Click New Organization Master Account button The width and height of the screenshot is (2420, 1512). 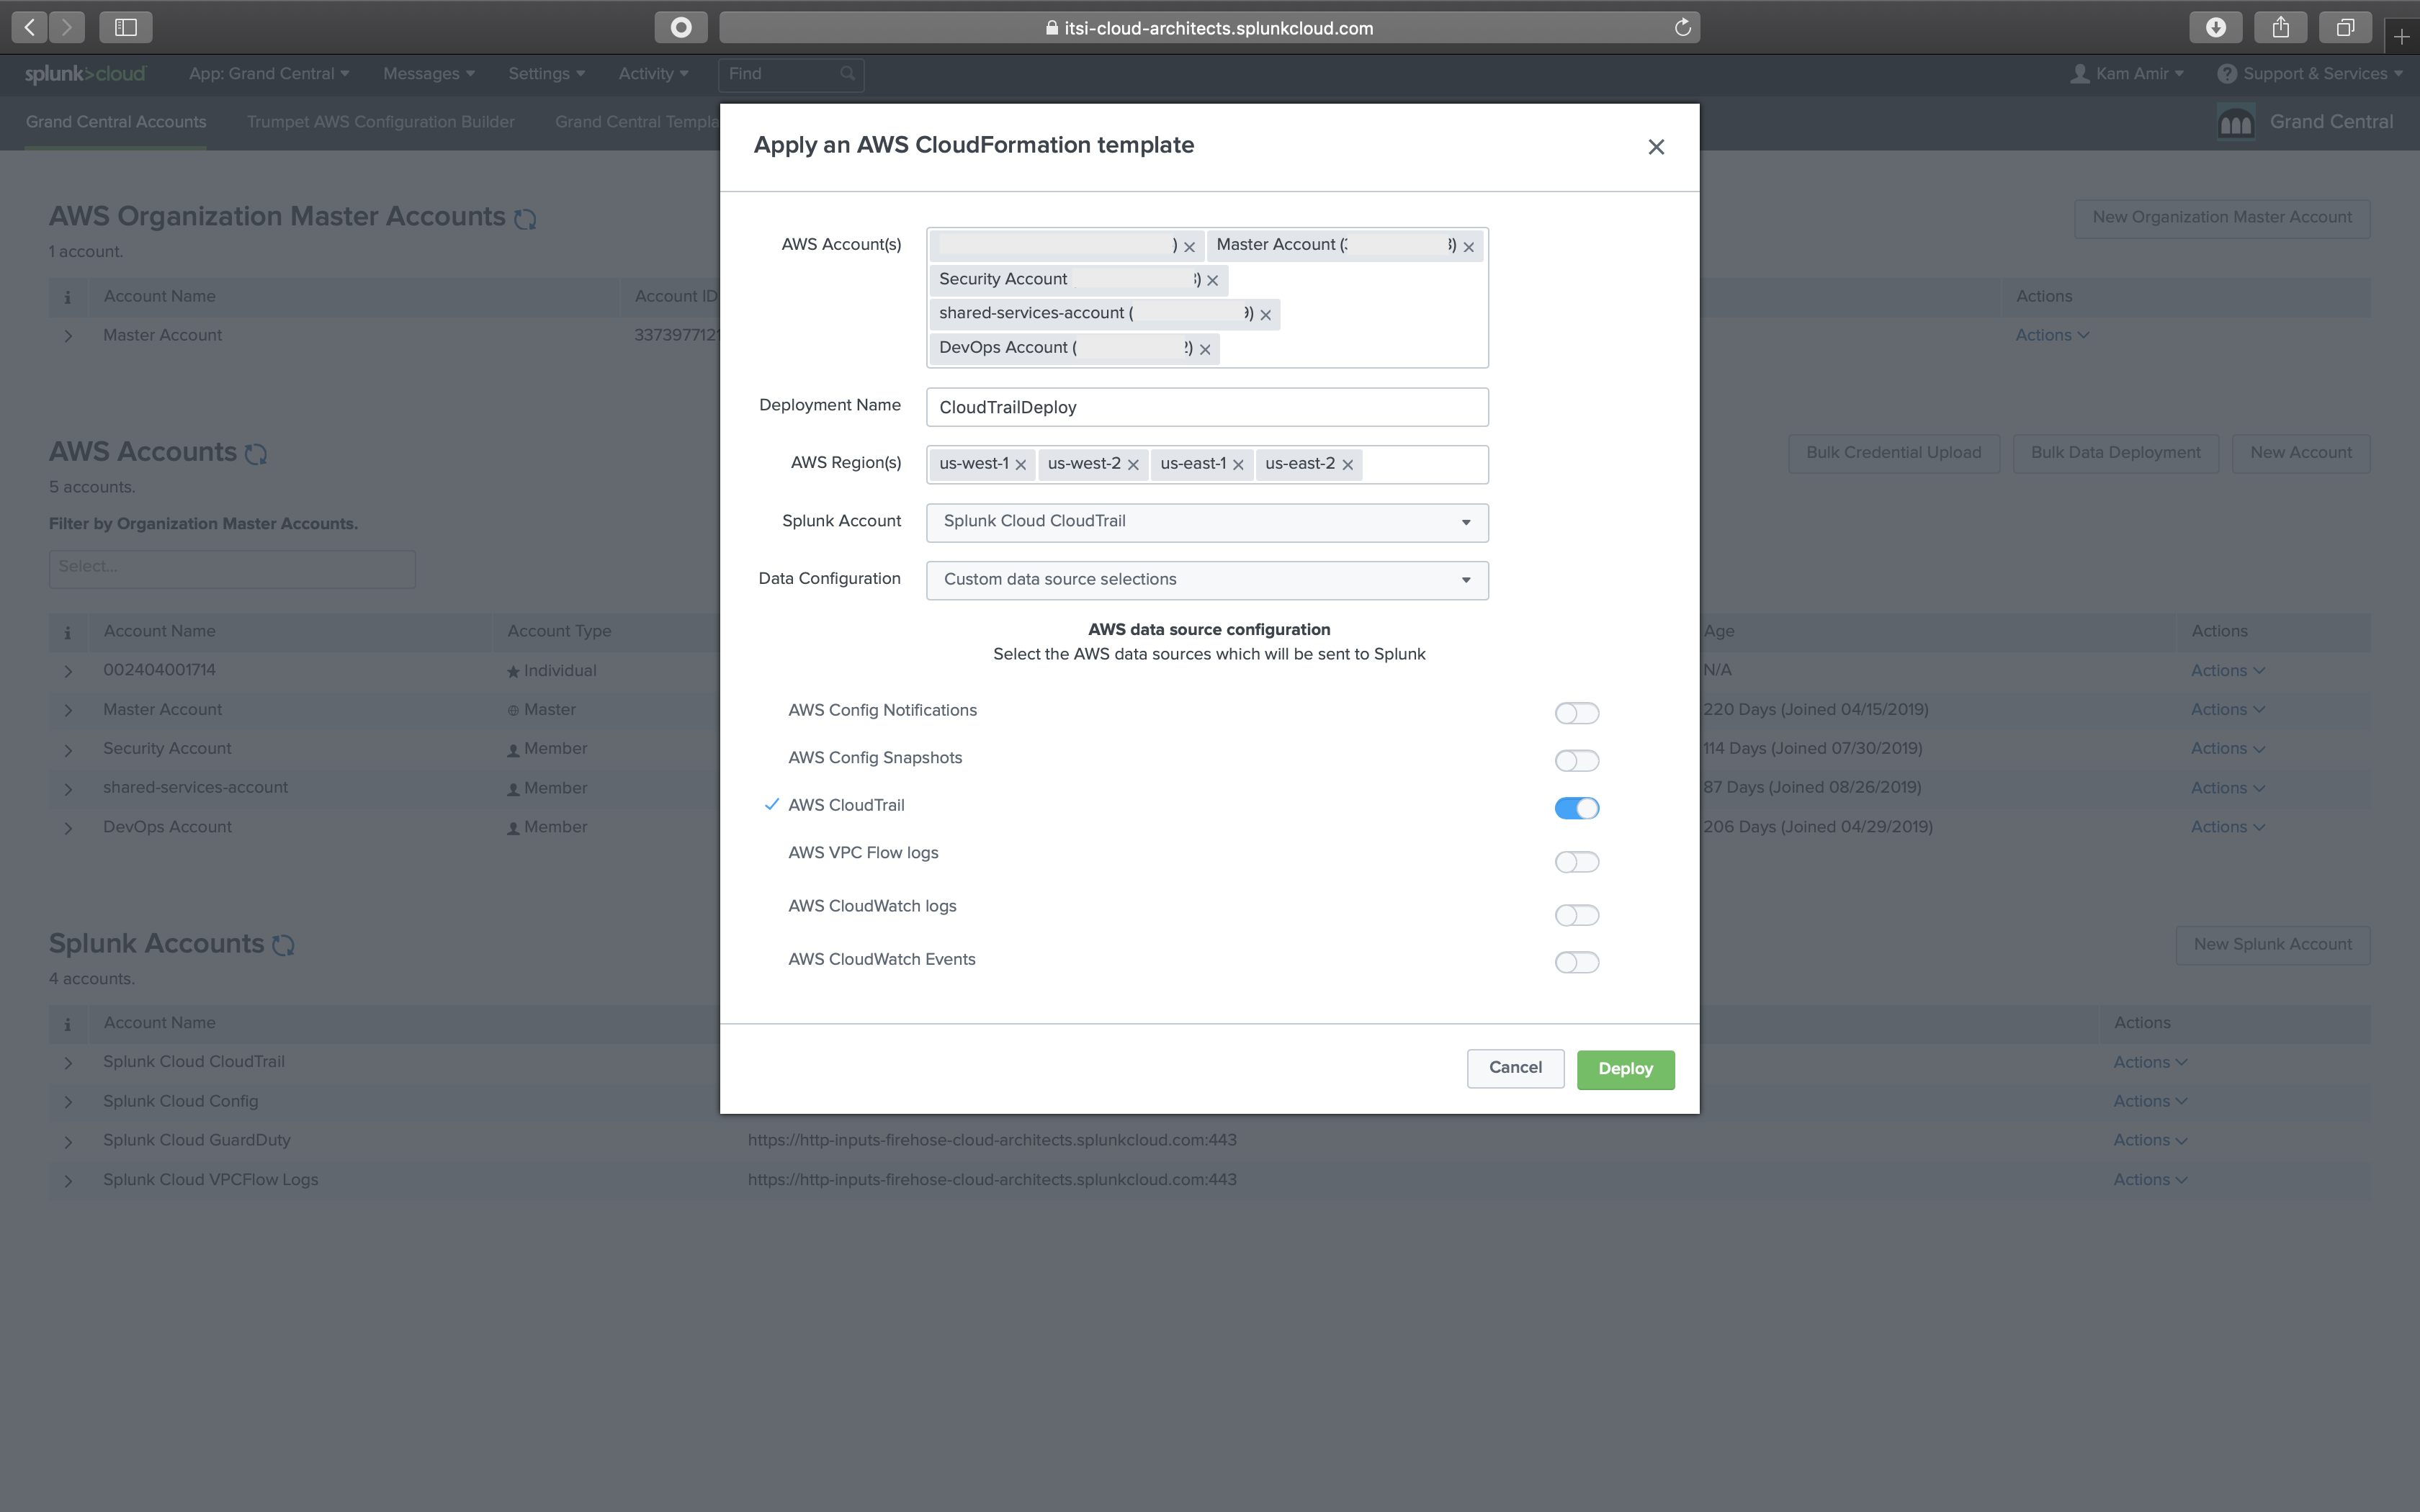coord(2222,218)
